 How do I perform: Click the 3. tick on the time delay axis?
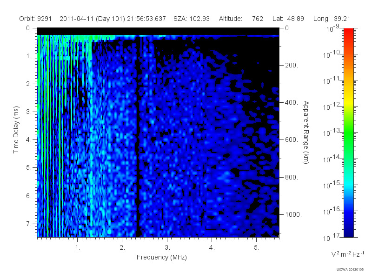coord(29,112)
